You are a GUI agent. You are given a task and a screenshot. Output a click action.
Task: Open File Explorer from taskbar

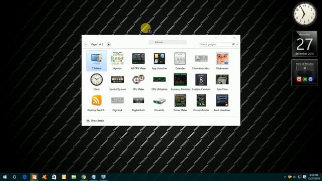tap(74, 177)
